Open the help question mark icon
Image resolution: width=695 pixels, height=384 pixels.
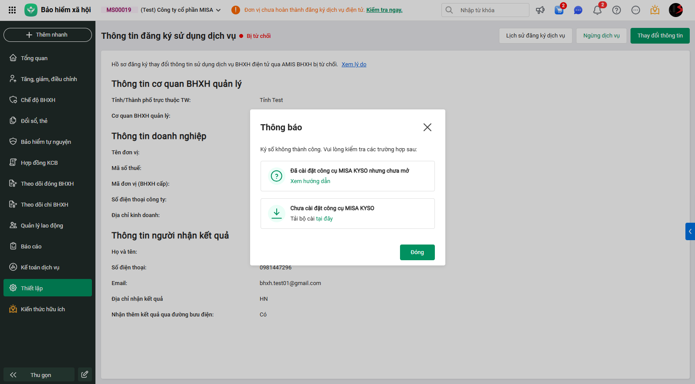pos(617,10)
